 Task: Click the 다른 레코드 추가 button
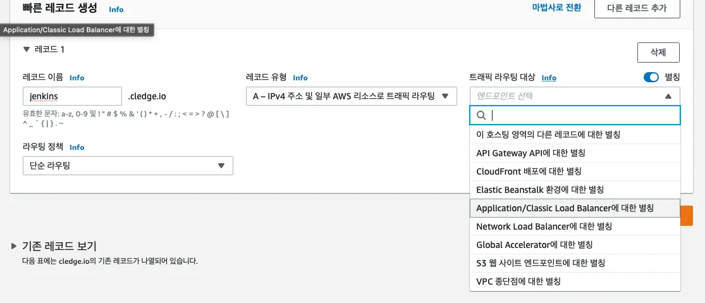point(637,8)
